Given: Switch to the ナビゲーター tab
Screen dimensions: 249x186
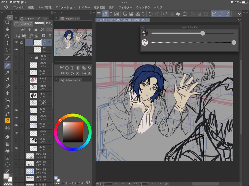Looking at the screenshot, I should tap(70, 19).
